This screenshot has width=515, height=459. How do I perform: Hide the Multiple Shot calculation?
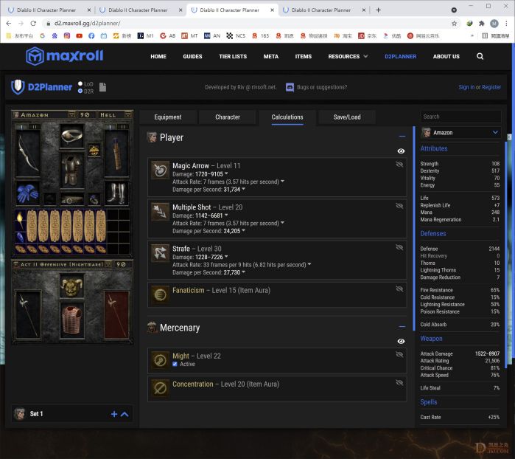coord(399,206)
